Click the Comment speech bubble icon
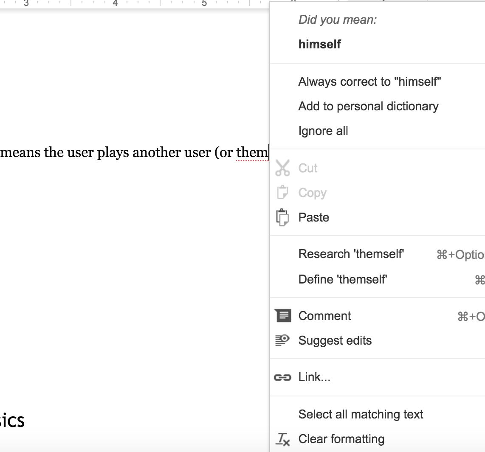Screen dimensions: 485x452 pos(283,316)
